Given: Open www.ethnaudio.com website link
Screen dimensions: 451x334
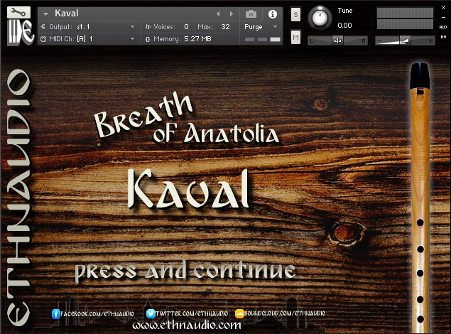Looking at the screenshot, I should [x=187, y=325].
